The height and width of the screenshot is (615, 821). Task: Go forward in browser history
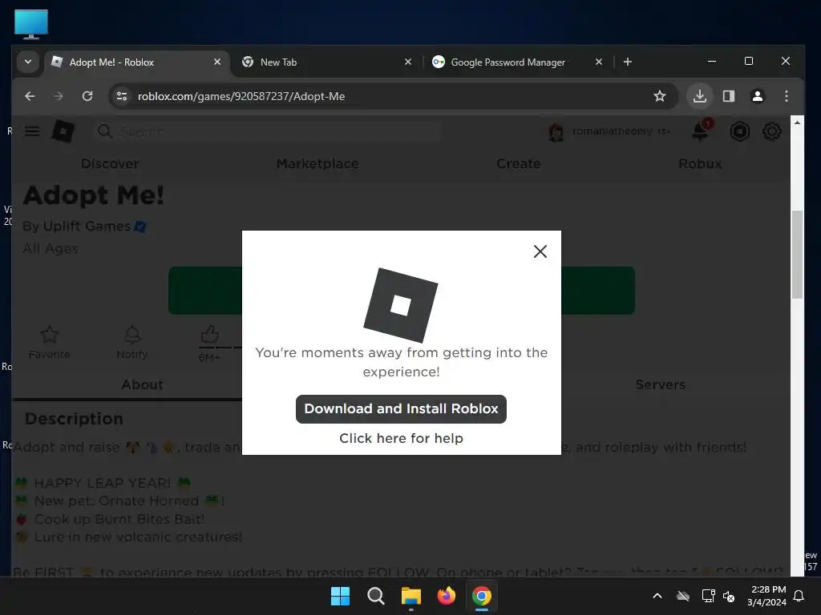click(x=58, y=96)
